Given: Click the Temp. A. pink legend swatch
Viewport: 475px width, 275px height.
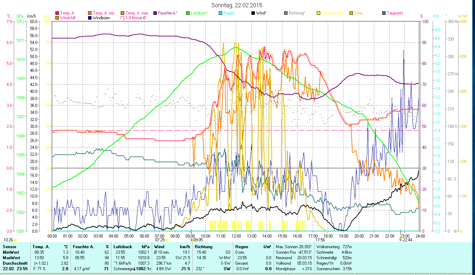Looking at the screenshot, I should [x=57, y=13].
